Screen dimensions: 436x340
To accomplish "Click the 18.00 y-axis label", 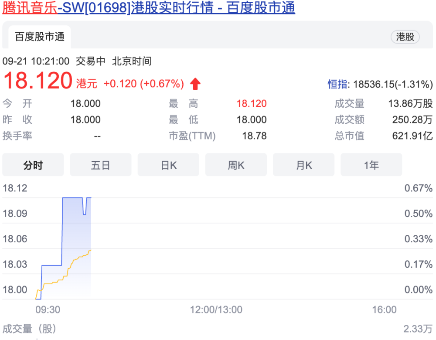I will [15, 290].
